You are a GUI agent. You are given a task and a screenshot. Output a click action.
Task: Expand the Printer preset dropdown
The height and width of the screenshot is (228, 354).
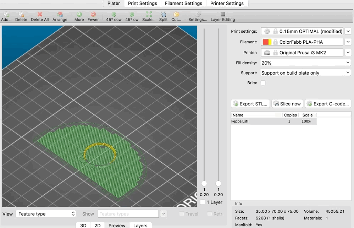pos(348,53)
